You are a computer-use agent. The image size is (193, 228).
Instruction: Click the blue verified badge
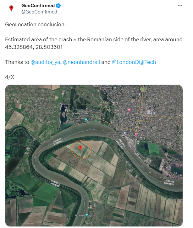point(58,6)
